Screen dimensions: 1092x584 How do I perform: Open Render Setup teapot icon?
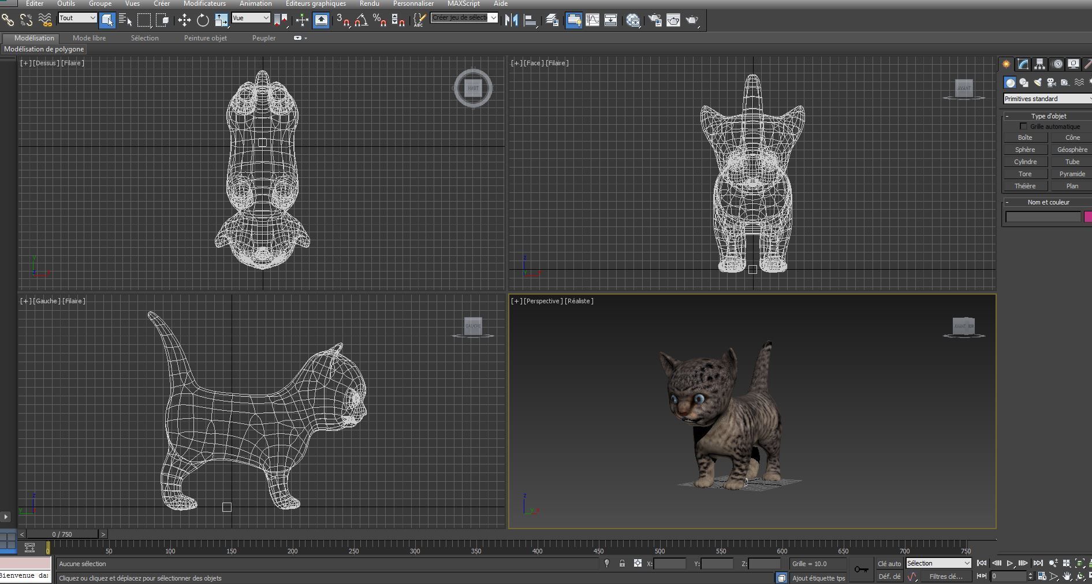click(x=655, y=20)
